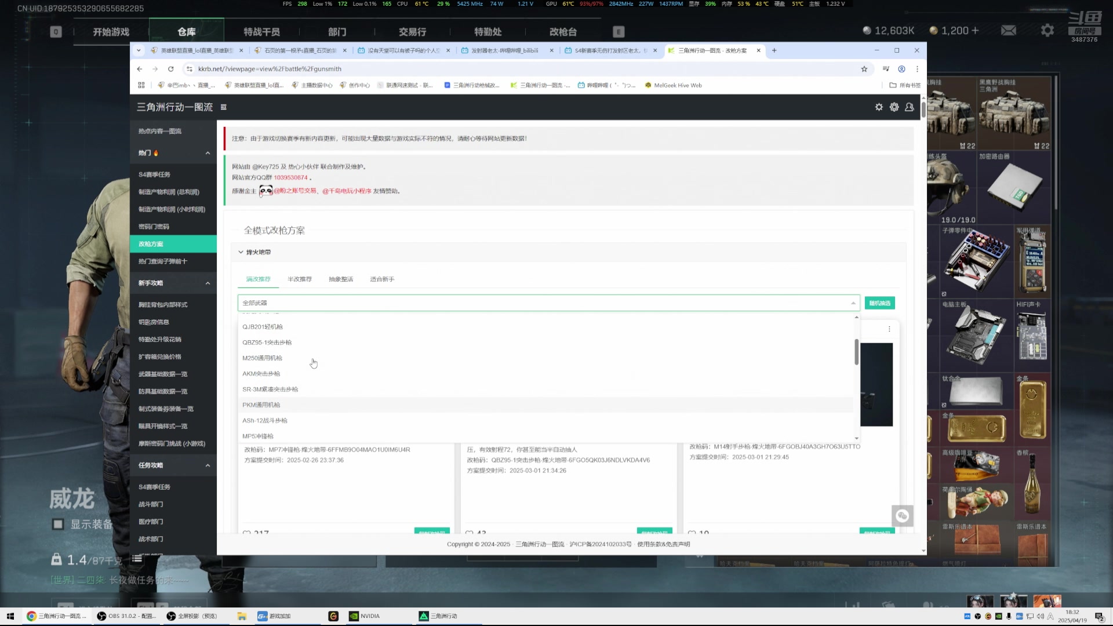Switch to the 抽象整活 tab

click(x=341, y=279)
